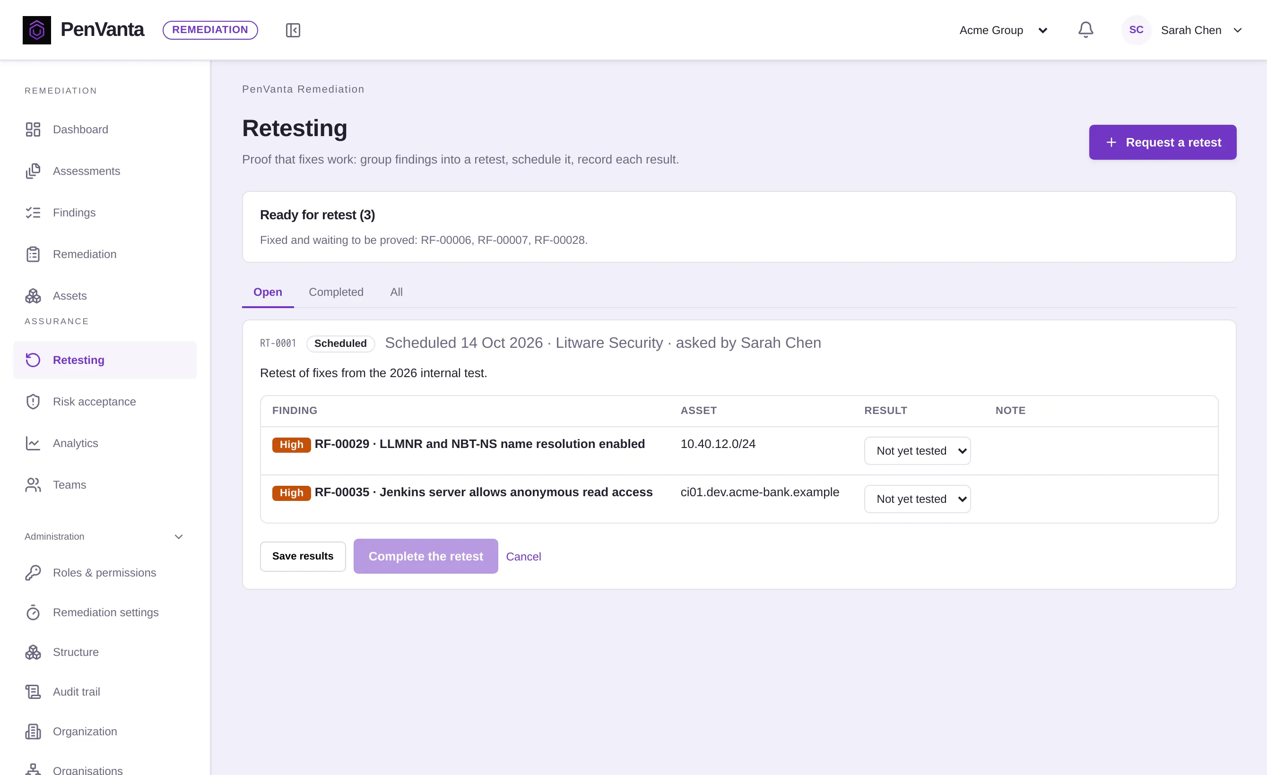Open Analytics via its chart icon
The width and height of the screenshot is (1267, 775).
click(x=33, y=443)
